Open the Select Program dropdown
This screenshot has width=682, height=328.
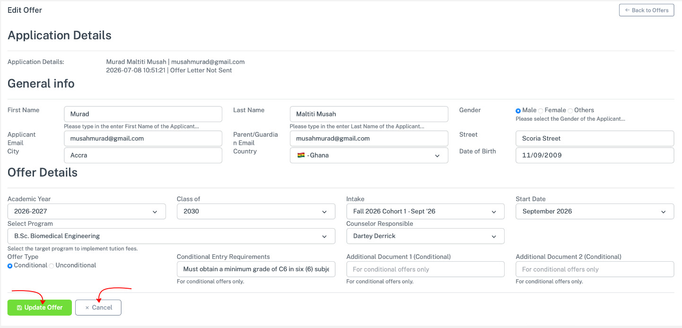click(x=171, y=236)
